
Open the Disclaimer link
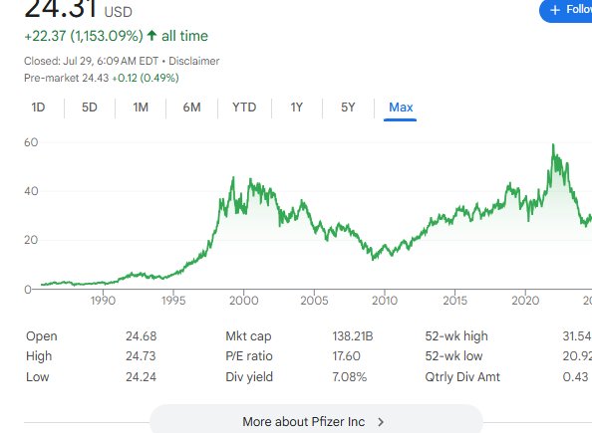pyautogui.click(x=193, y=61)
